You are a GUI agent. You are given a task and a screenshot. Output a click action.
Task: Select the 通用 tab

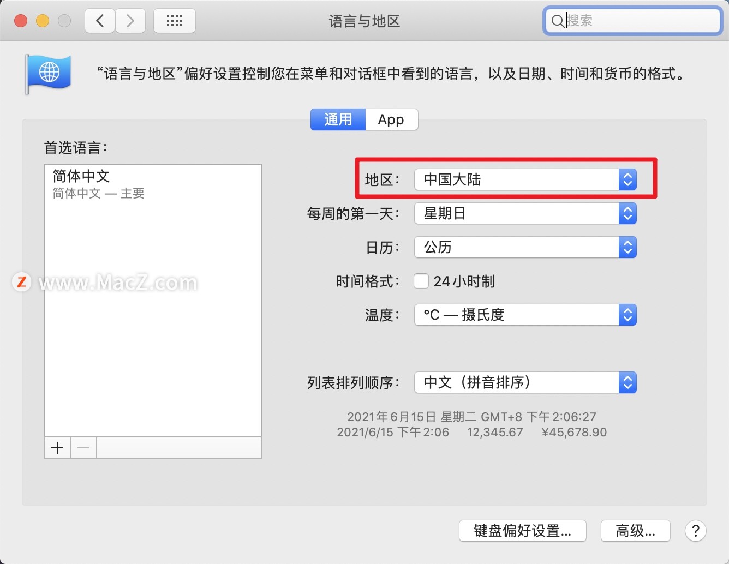pyautogui.click(x=337, y=119)
